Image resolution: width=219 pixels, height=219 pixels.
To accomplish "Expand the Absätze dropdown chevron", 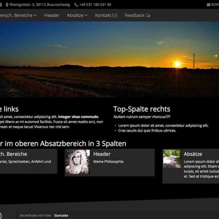I will pos(86,16).
